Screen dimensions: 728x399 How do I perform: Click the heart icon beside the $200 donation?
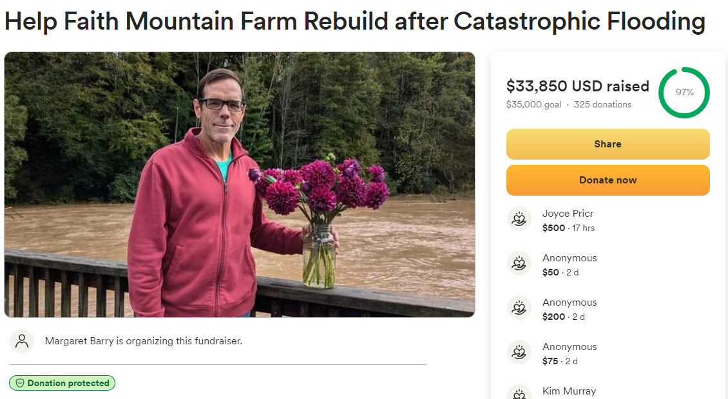[519, 308]
